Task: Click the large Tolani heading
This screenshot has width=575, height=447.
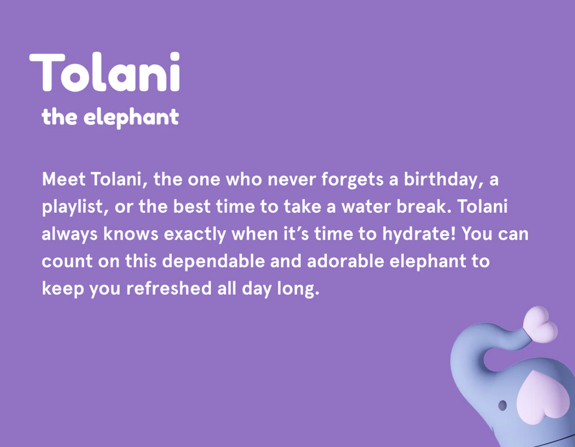Action: 105,72
